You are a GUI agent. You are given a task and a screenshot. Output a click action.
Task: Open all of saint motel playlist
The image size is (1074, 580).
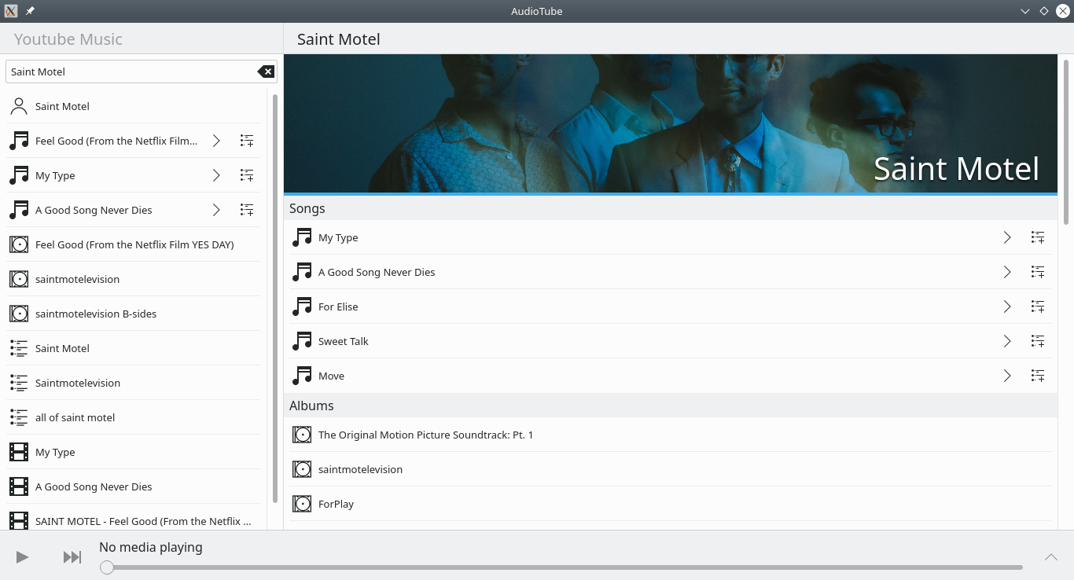point(134,417)
